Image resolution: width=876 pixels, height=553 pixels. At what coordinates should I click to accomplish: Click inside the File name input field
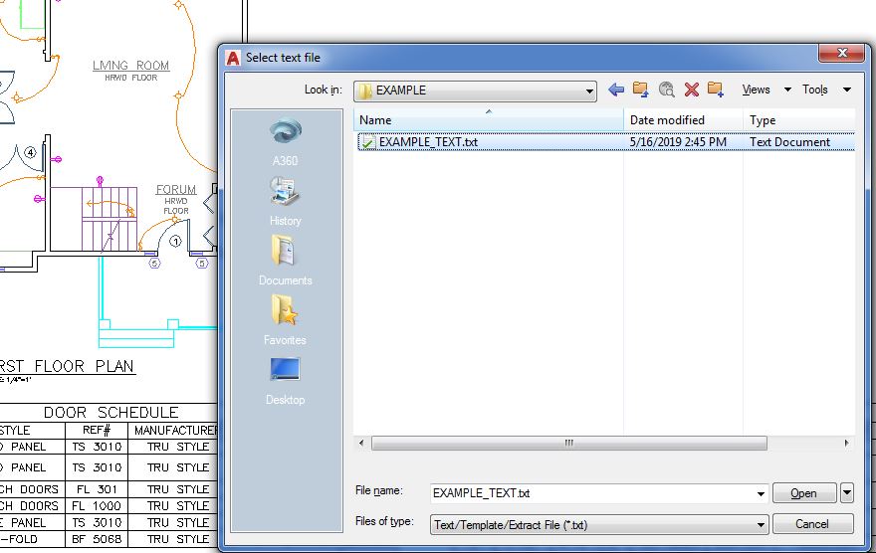pos(592,494)
